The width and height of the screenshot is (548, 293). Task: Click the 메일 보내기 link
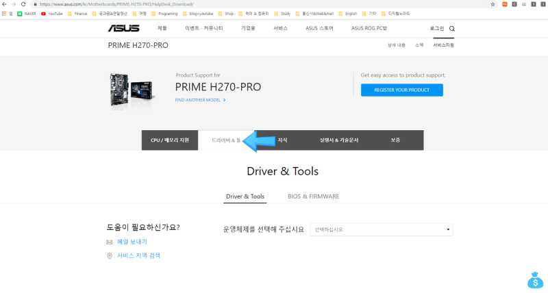click(132, 242)
